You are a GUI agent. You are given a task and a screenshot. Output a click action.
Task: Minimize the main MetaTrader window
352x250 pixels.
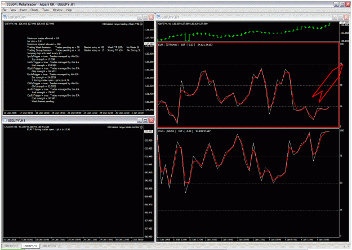click(336, 4)
